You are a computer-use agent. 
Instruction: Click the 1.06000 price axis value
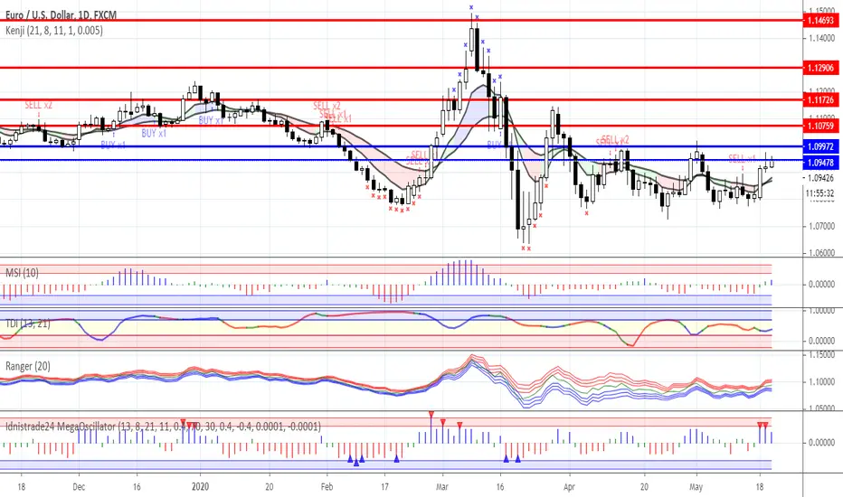coord(821,252)
